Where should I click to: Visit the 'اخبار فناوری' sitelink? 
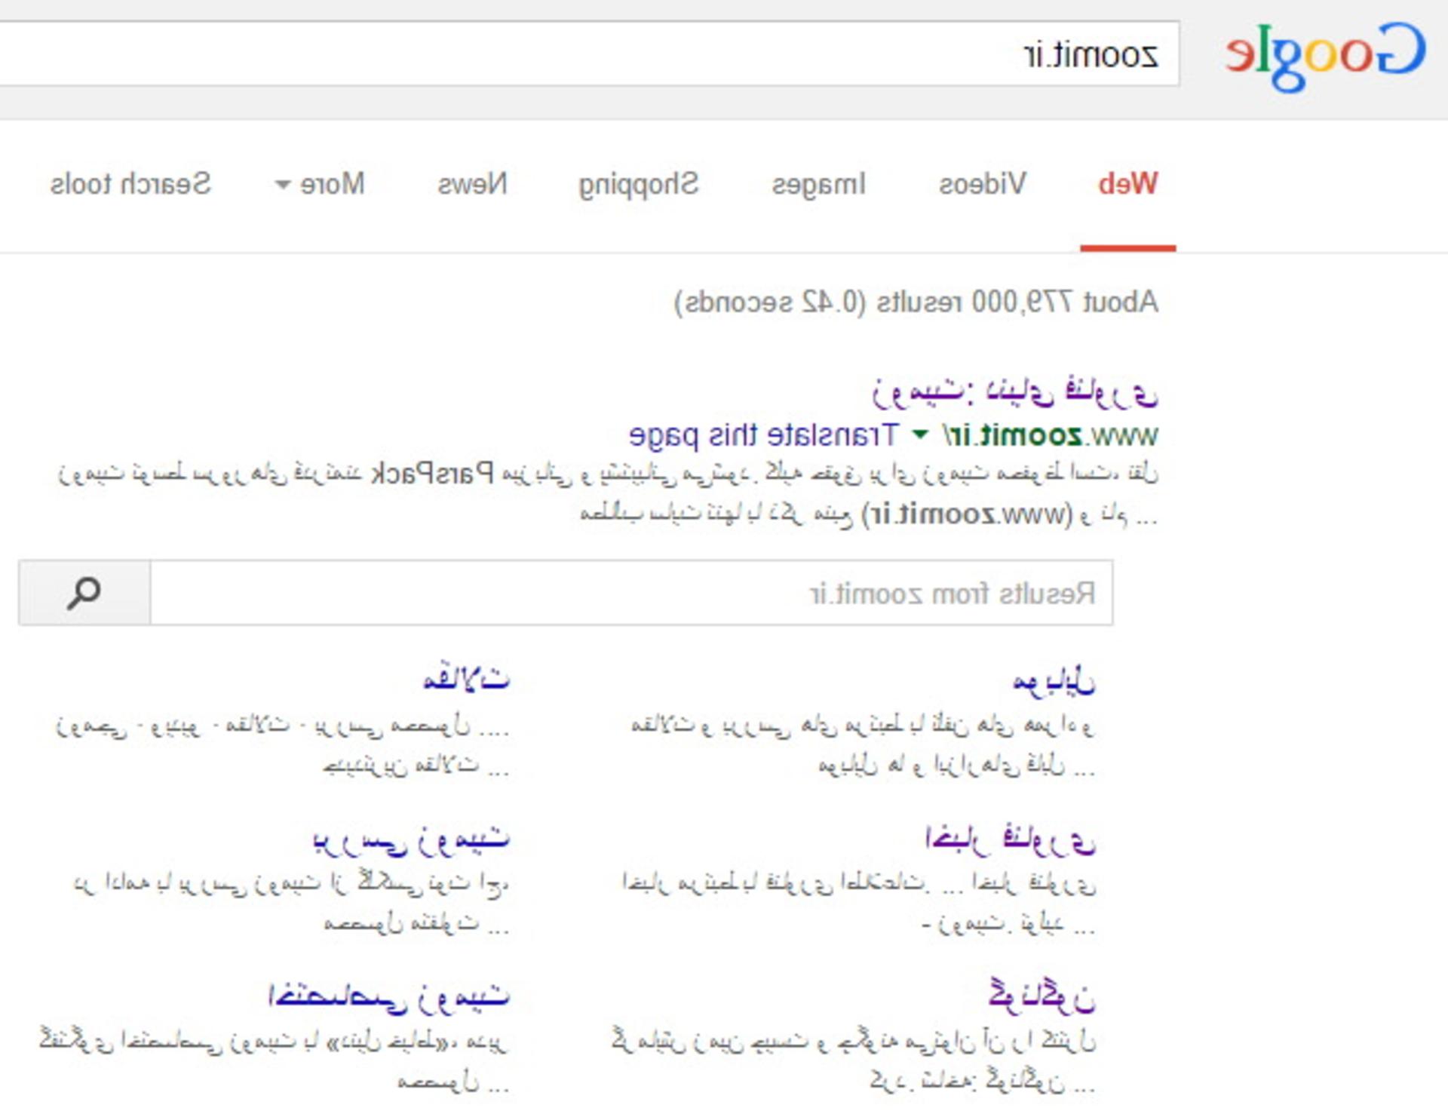[1011, 839]
